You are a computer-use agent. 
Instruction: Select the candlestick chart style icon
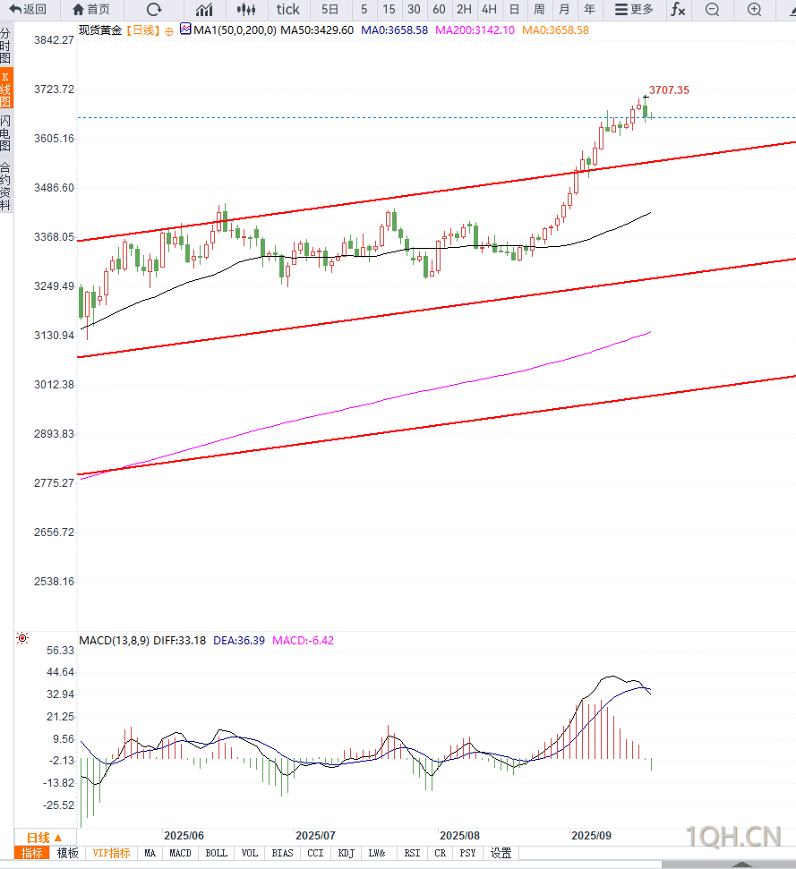pyautogui.click(x=246, y=10)
